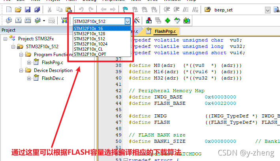
Task: Launch the Pack Installer icon
Action: 187,21
